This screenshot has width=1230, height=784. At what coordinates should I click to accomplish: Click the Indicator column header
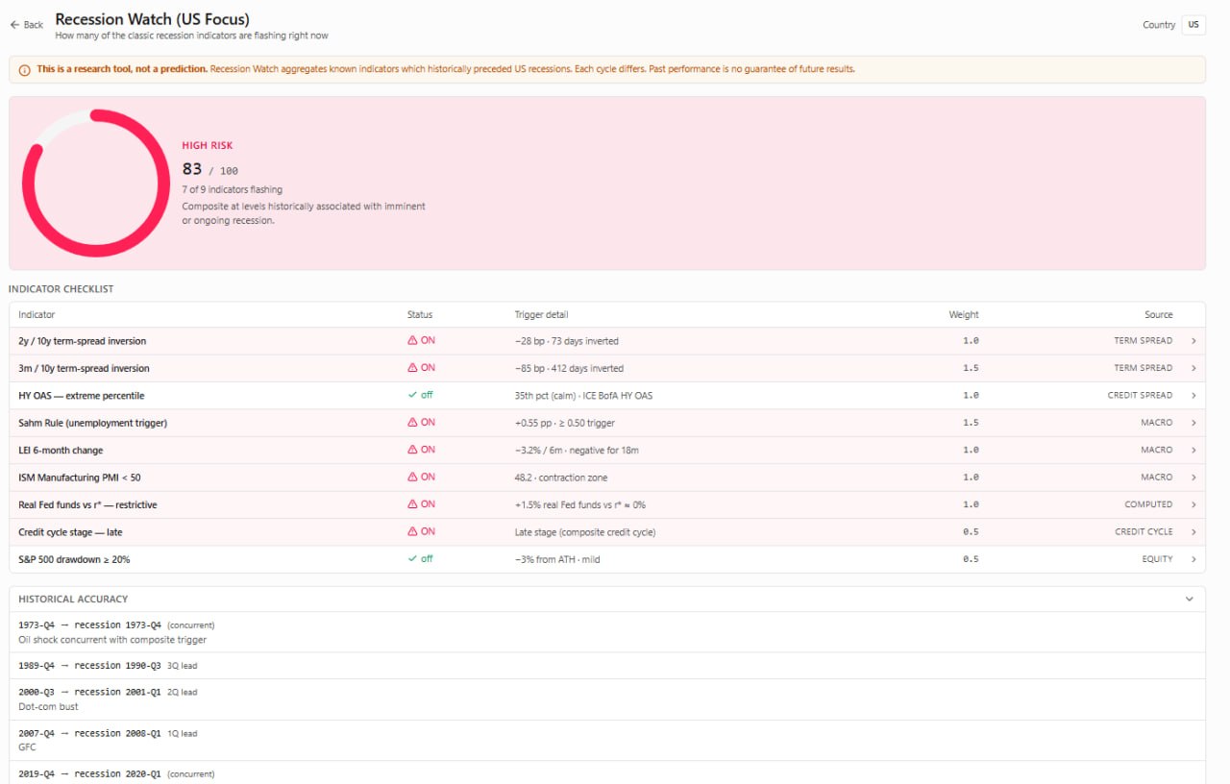pyautogui.click(x=37, y=314)
